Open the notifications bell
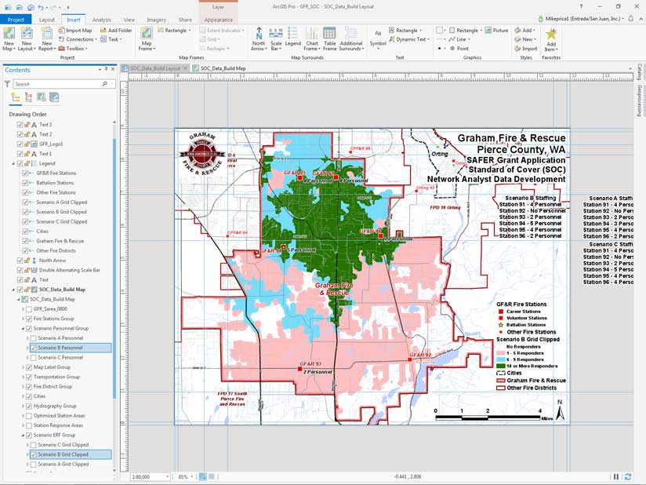 tap(630, 19)
